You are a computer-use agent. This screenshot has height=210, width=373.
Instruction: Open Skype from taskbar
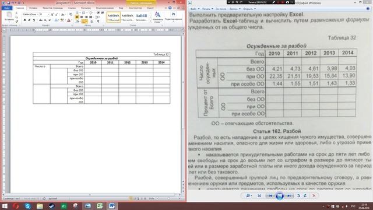click(27, 206)
